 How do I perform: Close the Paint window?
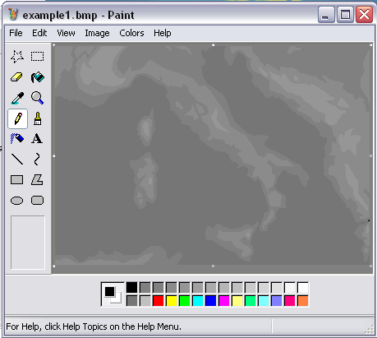(x=364, y=15)
